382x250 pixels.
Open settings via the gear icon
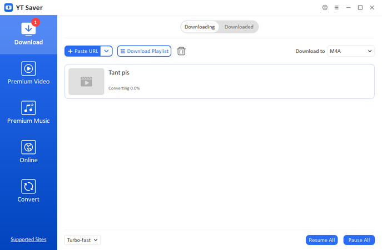(325, 7)
